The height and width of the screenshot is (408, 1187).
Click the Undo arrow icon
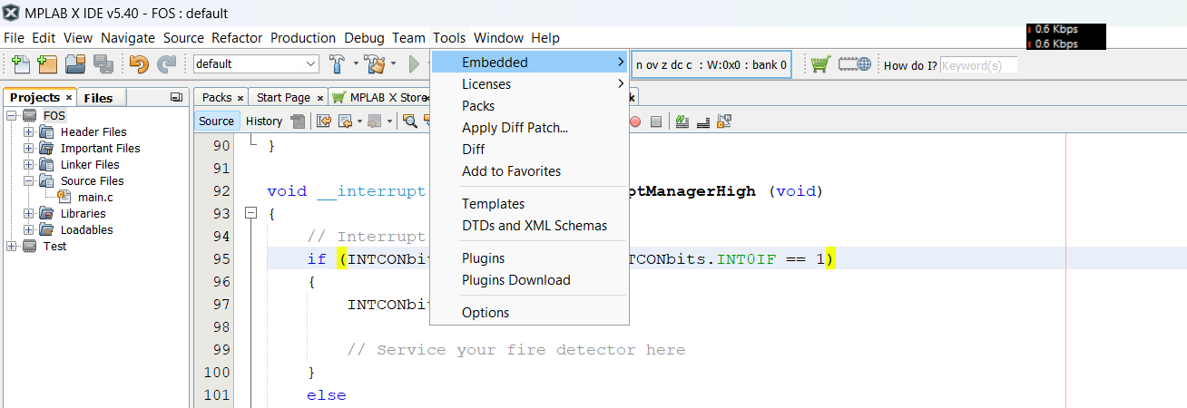[139, 64]
